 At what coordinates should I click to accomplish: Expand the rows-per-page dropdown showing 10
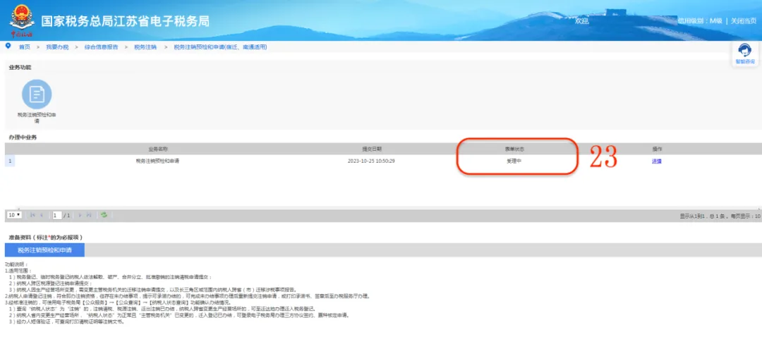[15, 214]
